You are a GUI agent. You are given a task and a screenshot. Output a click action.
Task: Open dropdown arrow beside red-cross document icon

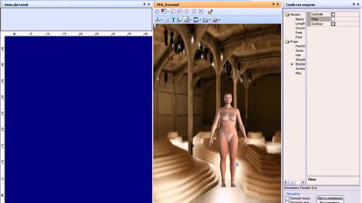pyautogui.click(x=168, y=11)
